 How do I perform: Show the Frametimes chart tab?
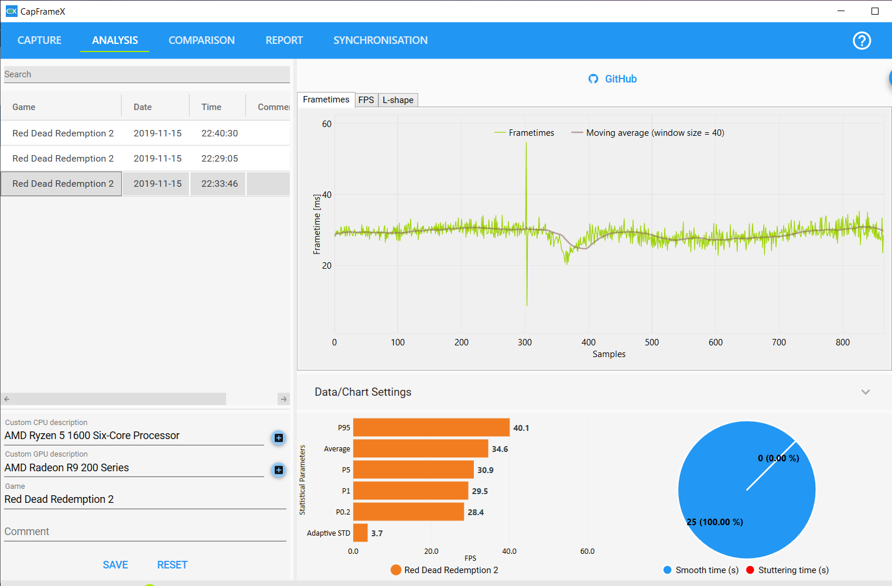(326, 100)
